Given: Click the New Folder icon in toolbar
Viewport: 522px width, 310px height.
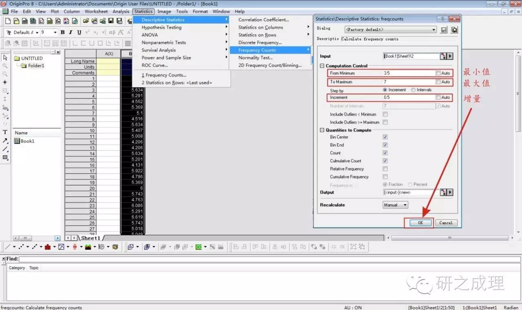Looking at the screenshot, I should 16,21.
